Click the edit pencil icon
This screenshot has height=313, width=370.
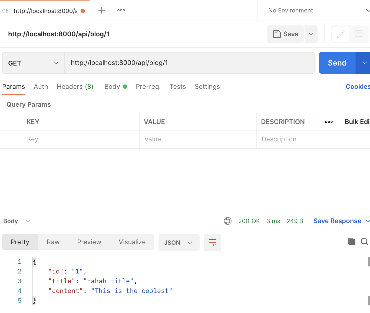[x=341, y=34]
